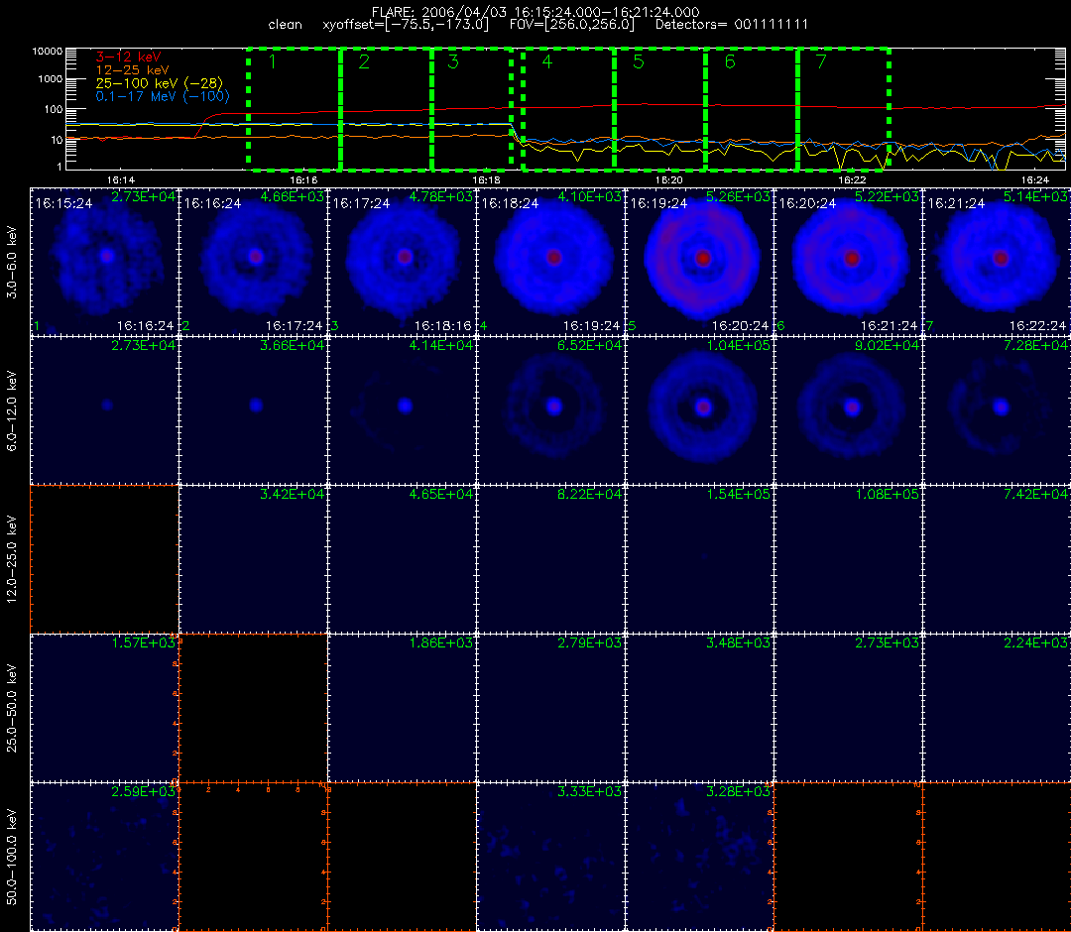This screenshot has height=932, width=1071.
Task: Click the 3.0-6.0 keV image starting 16:15:24
Action: click(104, 263)
